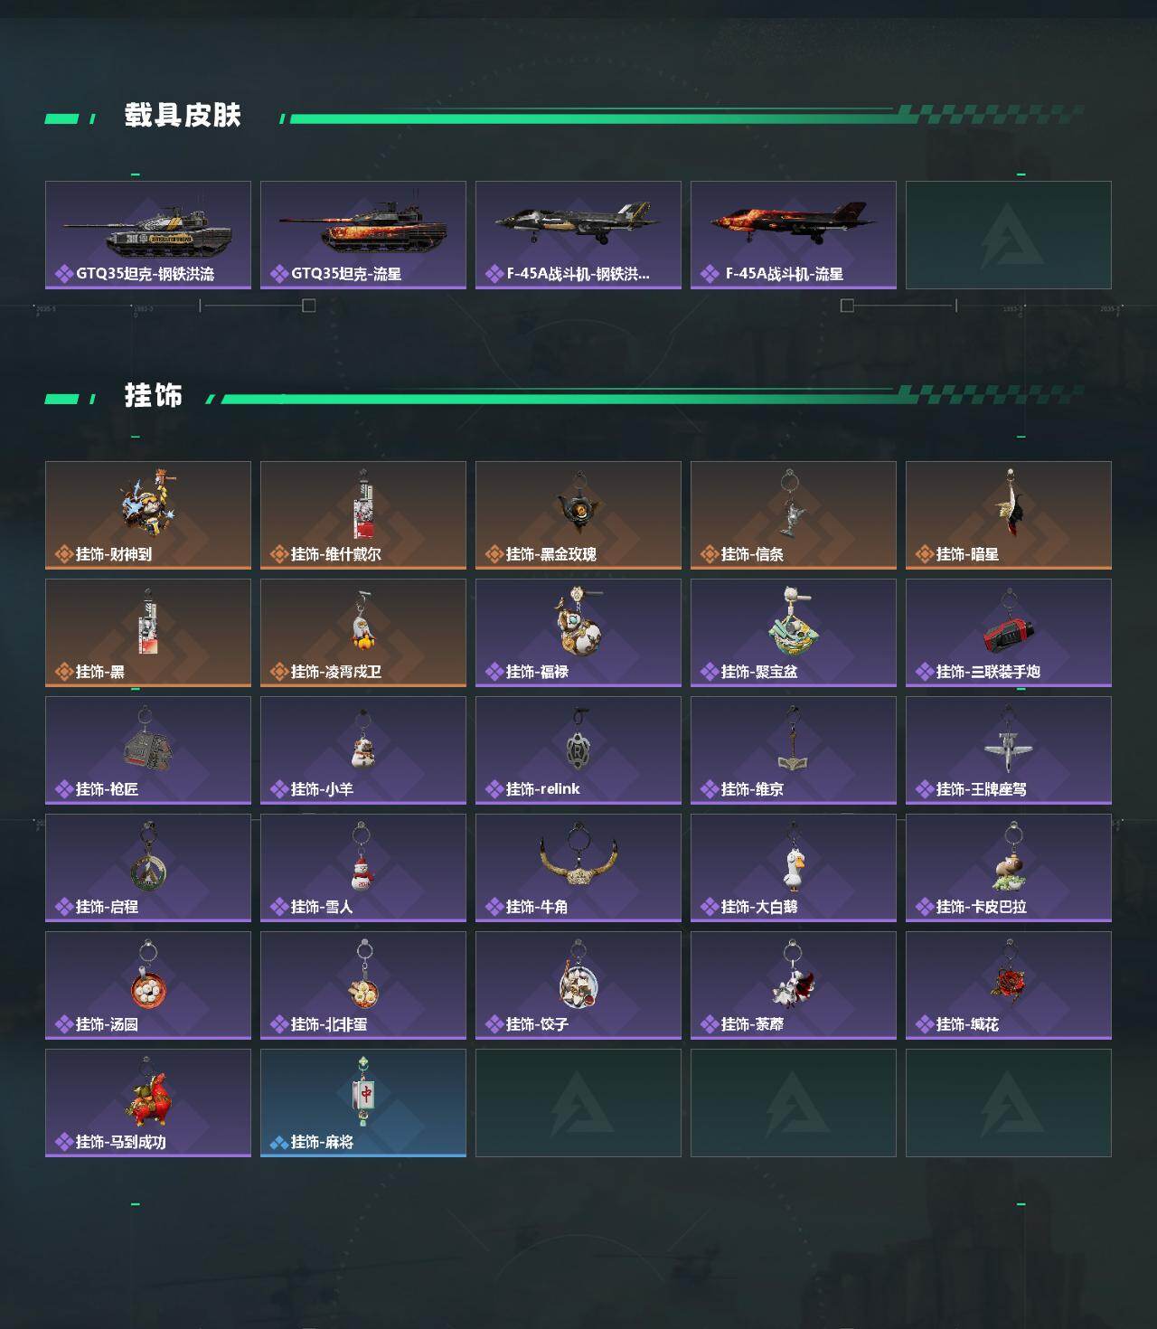The height and width of the screenshot is (1329, 1157).
Task: Select the 挂饰-维什戴尔 charm
Action: coord(363,515)
